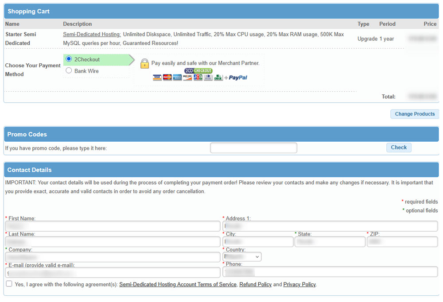Open the Country dropdown
Screen dimensions: 443x302
tap(242, 256)
